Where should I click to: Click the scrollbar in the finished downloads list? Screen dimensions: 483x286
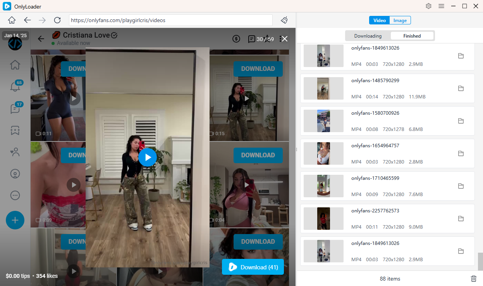pos(480,262)
